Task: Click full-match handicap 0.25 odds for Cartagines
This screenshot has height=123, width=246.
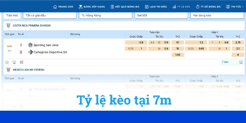Action: click(x=136, y=49)
